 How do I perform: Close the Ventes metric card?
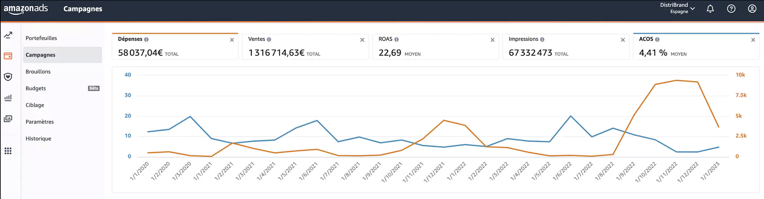click(x=362, y=40)
